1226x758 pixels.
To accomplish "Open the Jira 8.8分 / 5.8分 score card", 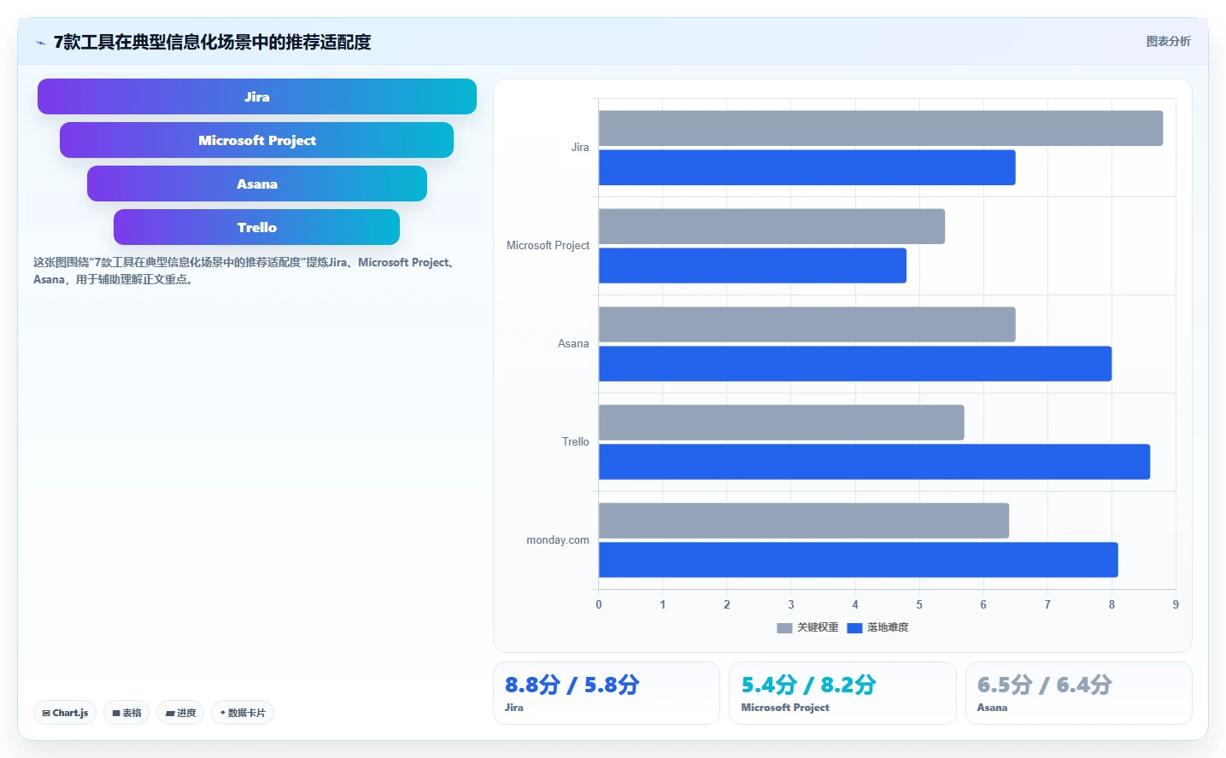I will [607, 693].
